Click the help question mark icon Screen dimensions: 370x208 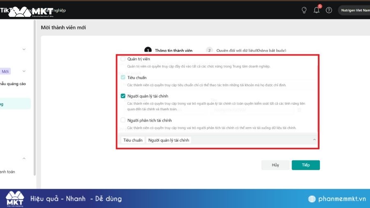coord(329,10)
